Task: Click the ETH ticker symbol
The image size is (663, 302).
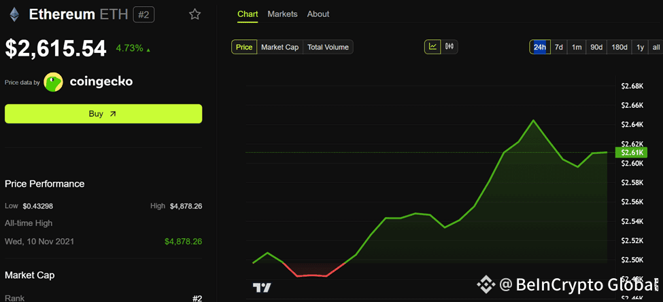Action: pos(114,15)
